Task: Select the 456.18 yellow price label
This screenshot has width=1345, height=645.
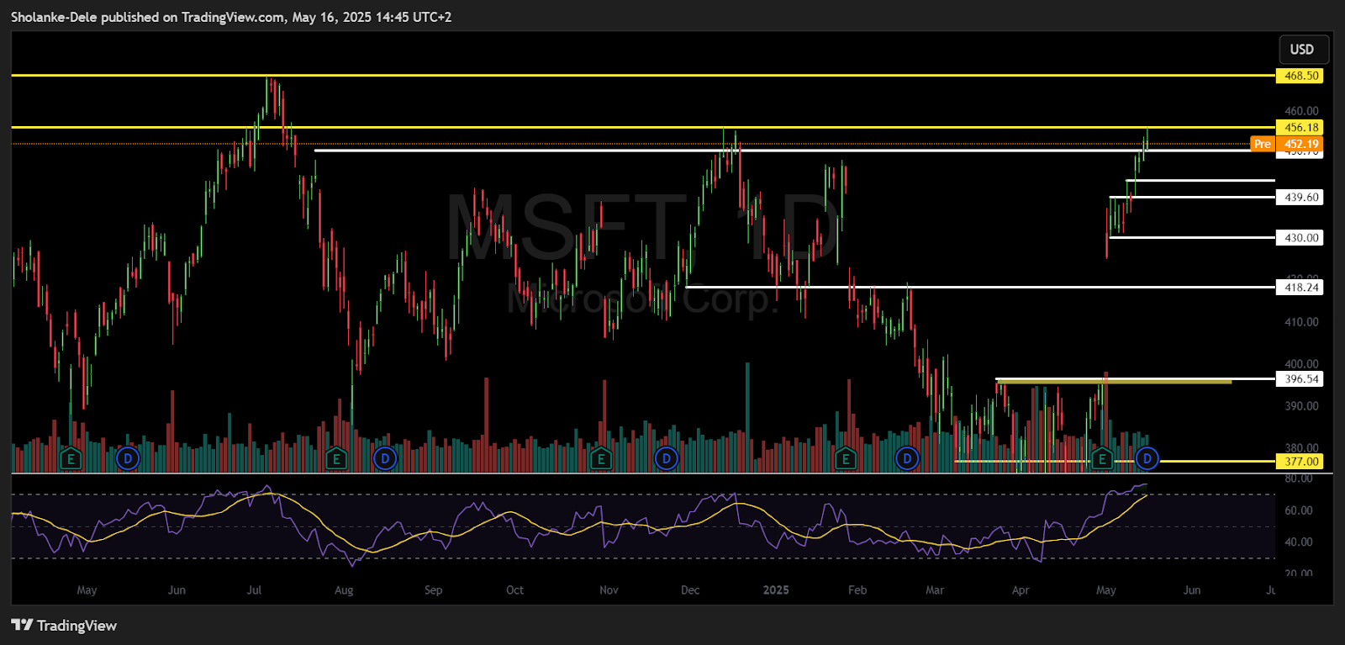Action: 1300,128
